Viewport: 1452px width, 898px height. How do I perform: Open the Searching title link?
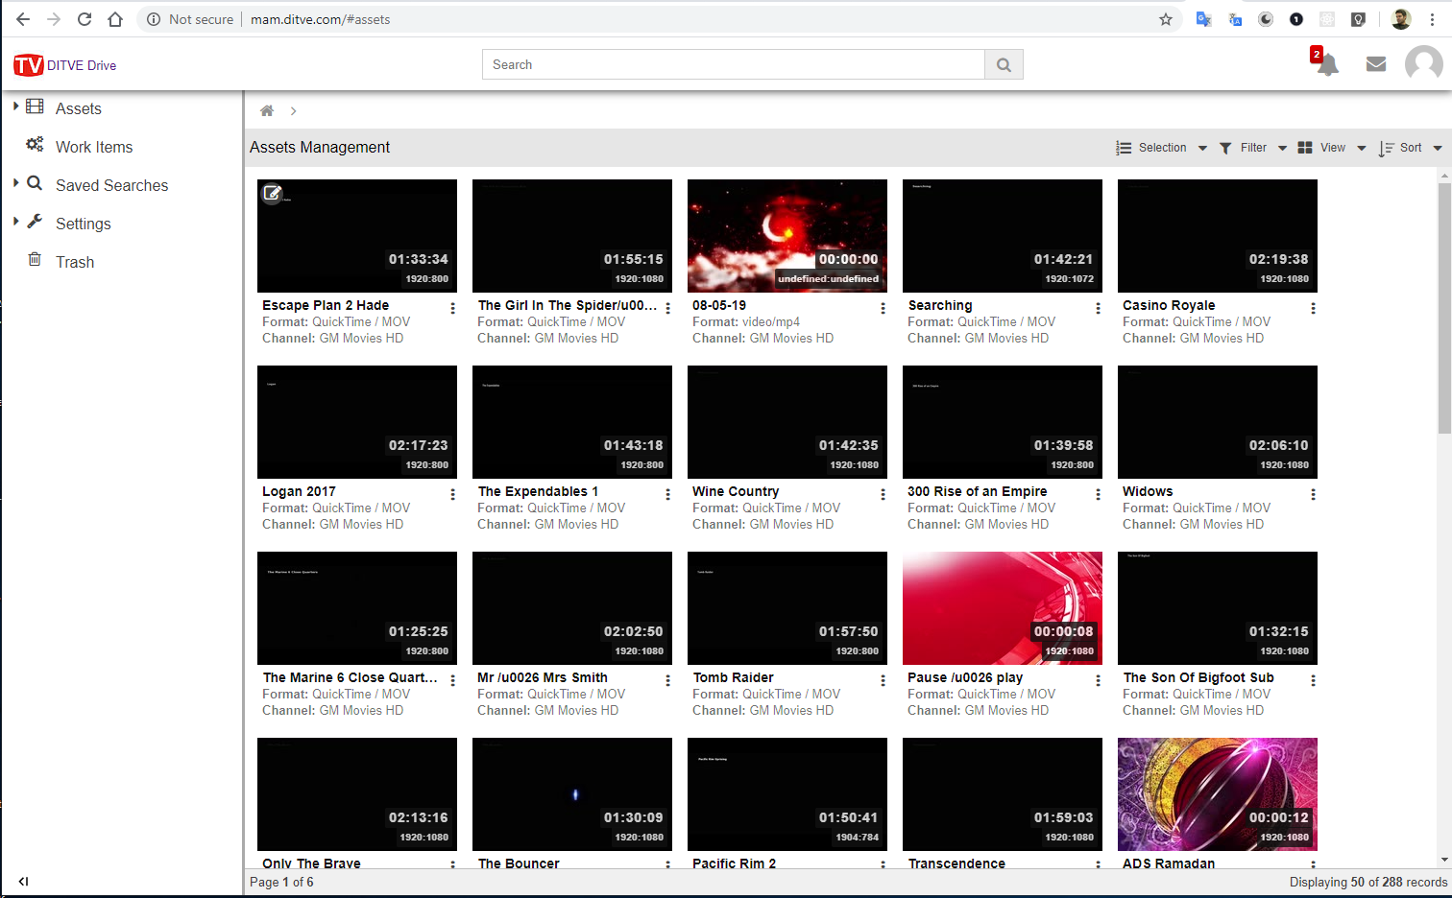click(940, 305)
